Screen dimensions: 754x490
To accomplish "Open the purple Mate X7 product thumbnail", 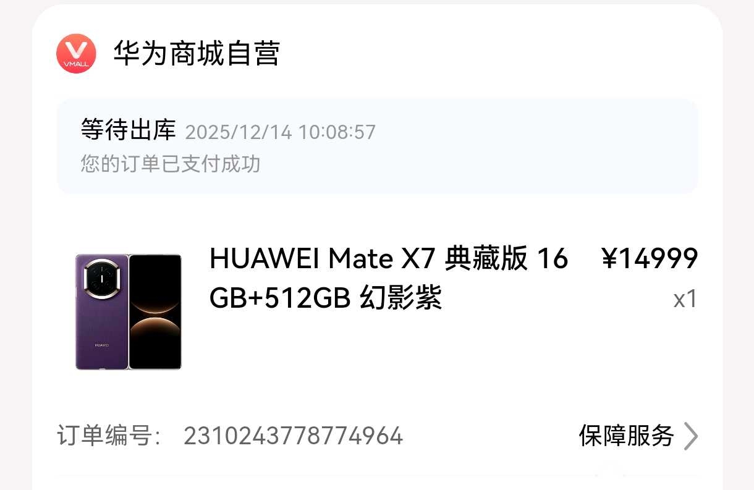I will coord(129,312).
